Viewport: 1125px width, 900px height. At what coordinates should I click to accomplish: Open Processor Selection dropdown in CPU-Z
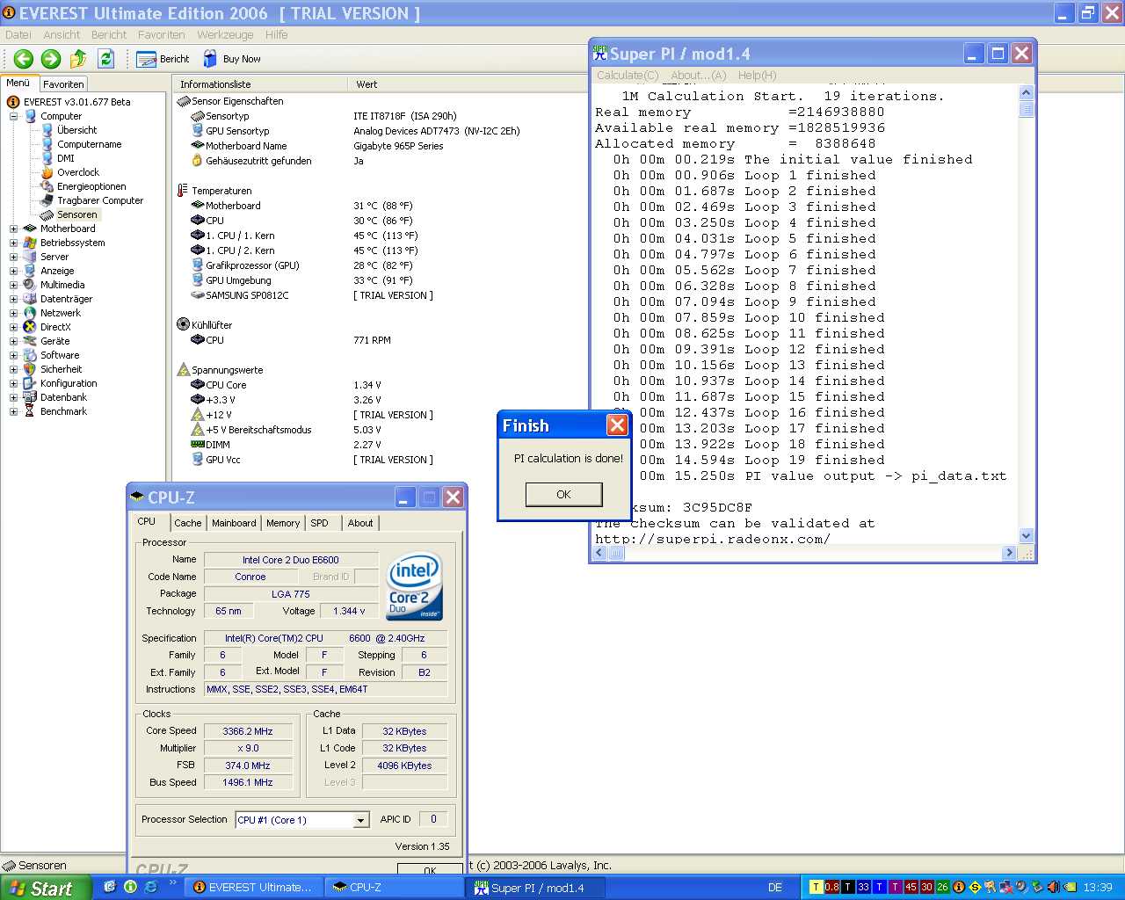pyautogui.click(x=360, y=820)
